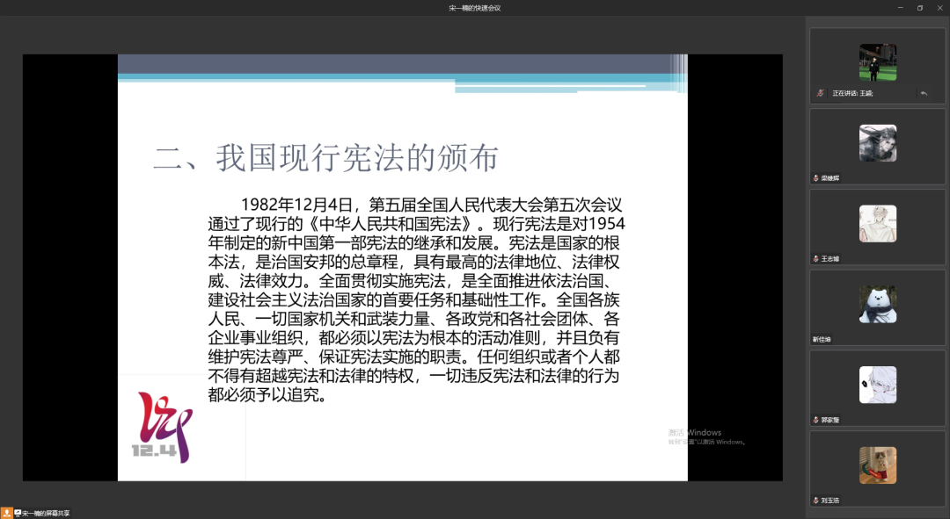Click the muted microphone icon beside 梁继辉
Image resolution: width=950 pixels, height=519 pixels.
coord(815,177)
